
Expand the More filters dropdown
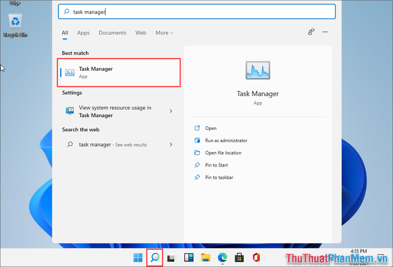point(164,33)
